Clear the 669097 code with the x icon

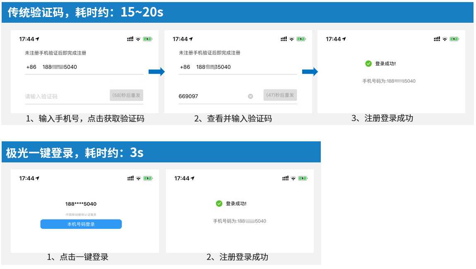click(250, 96)
